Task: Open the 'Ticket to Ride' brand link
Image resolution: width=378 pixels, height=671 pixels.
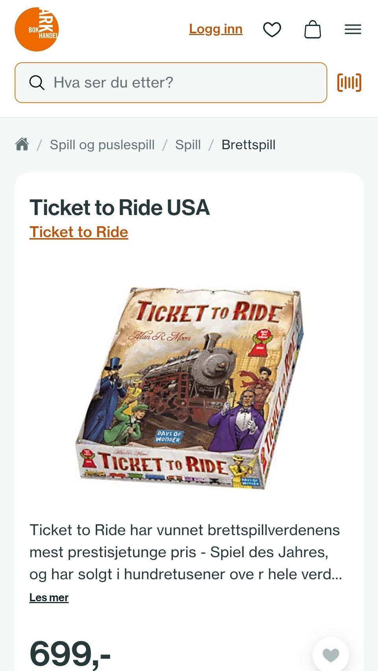Action: point(79,232)
